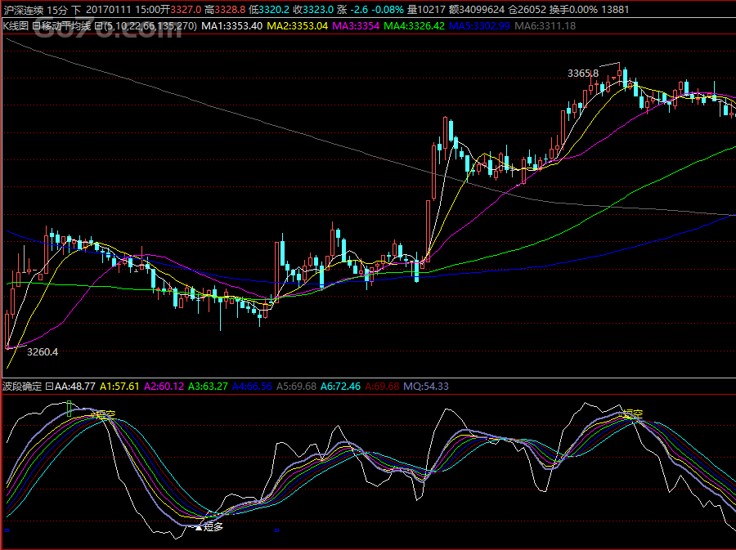Click the 3260.4 low price label
The height and width of the screenshot is (550, 736).
[43, 352]
